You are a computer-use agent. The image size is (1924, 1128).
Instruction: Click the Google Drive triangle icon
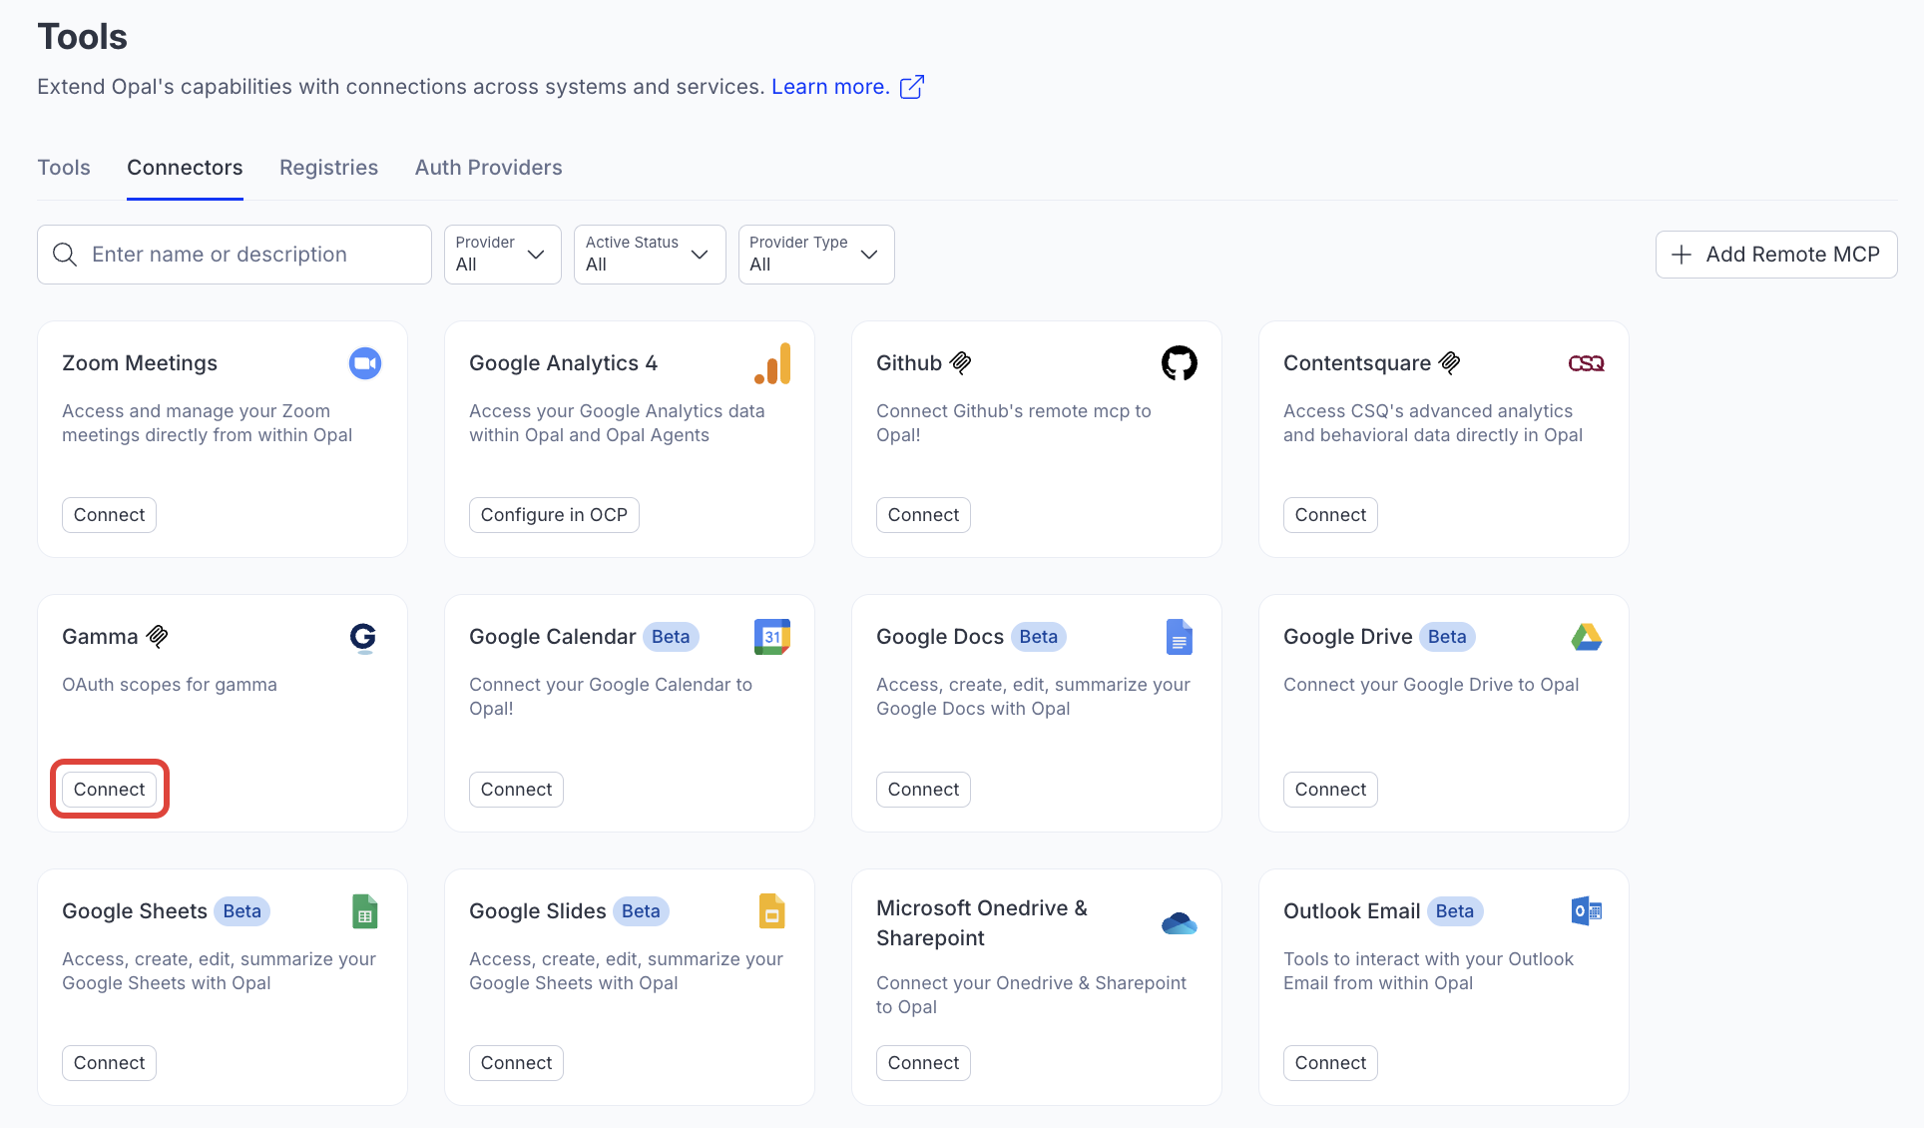coord(1587,637)
